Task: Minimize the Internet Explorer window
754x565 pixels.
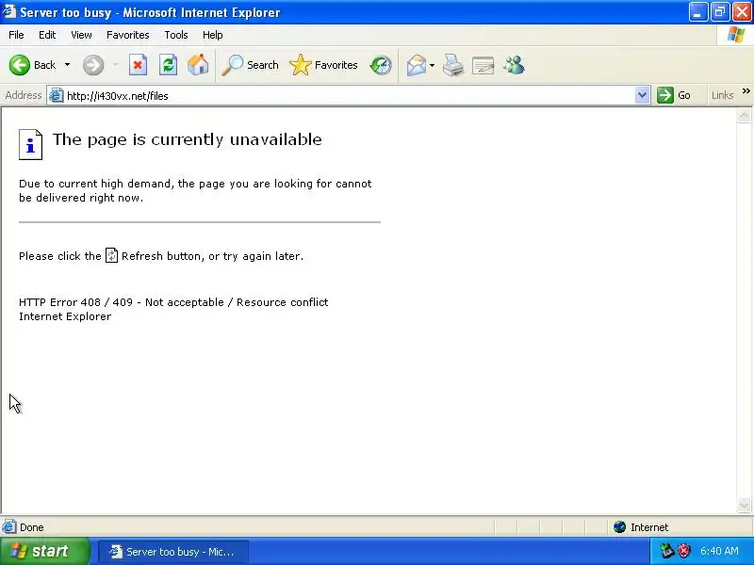Action: (698, 12)
